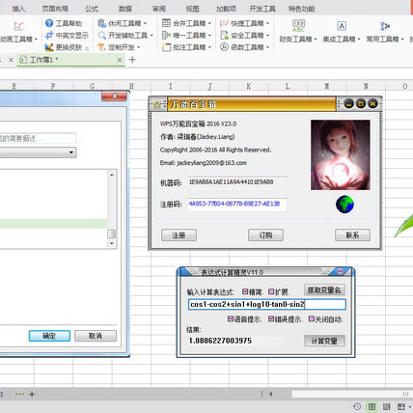Expand the 合并工具箱 dropdown
This screenshot has width=413, height=413.
click(209, 23)
